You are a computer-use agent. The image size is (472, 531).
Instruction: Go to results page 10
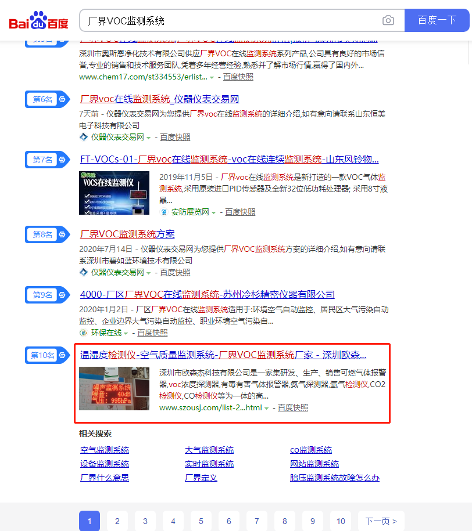tap(341, 521)
